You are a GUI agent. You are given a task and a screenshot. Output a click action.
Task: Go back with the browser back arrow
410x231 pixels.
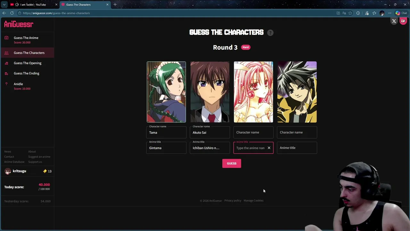(x=4, y=13)
